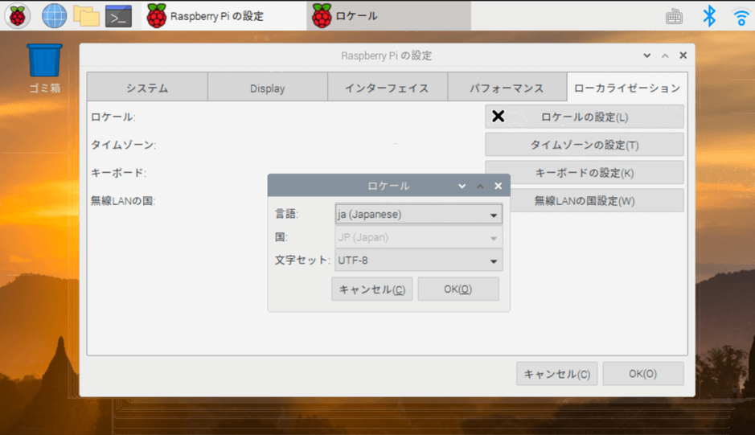Image resolution: width=755 pixels, height=435 pixels.
Task: Click キャンセル(C) in Raspberry Pi の設定 window
Action: (556, 374)
